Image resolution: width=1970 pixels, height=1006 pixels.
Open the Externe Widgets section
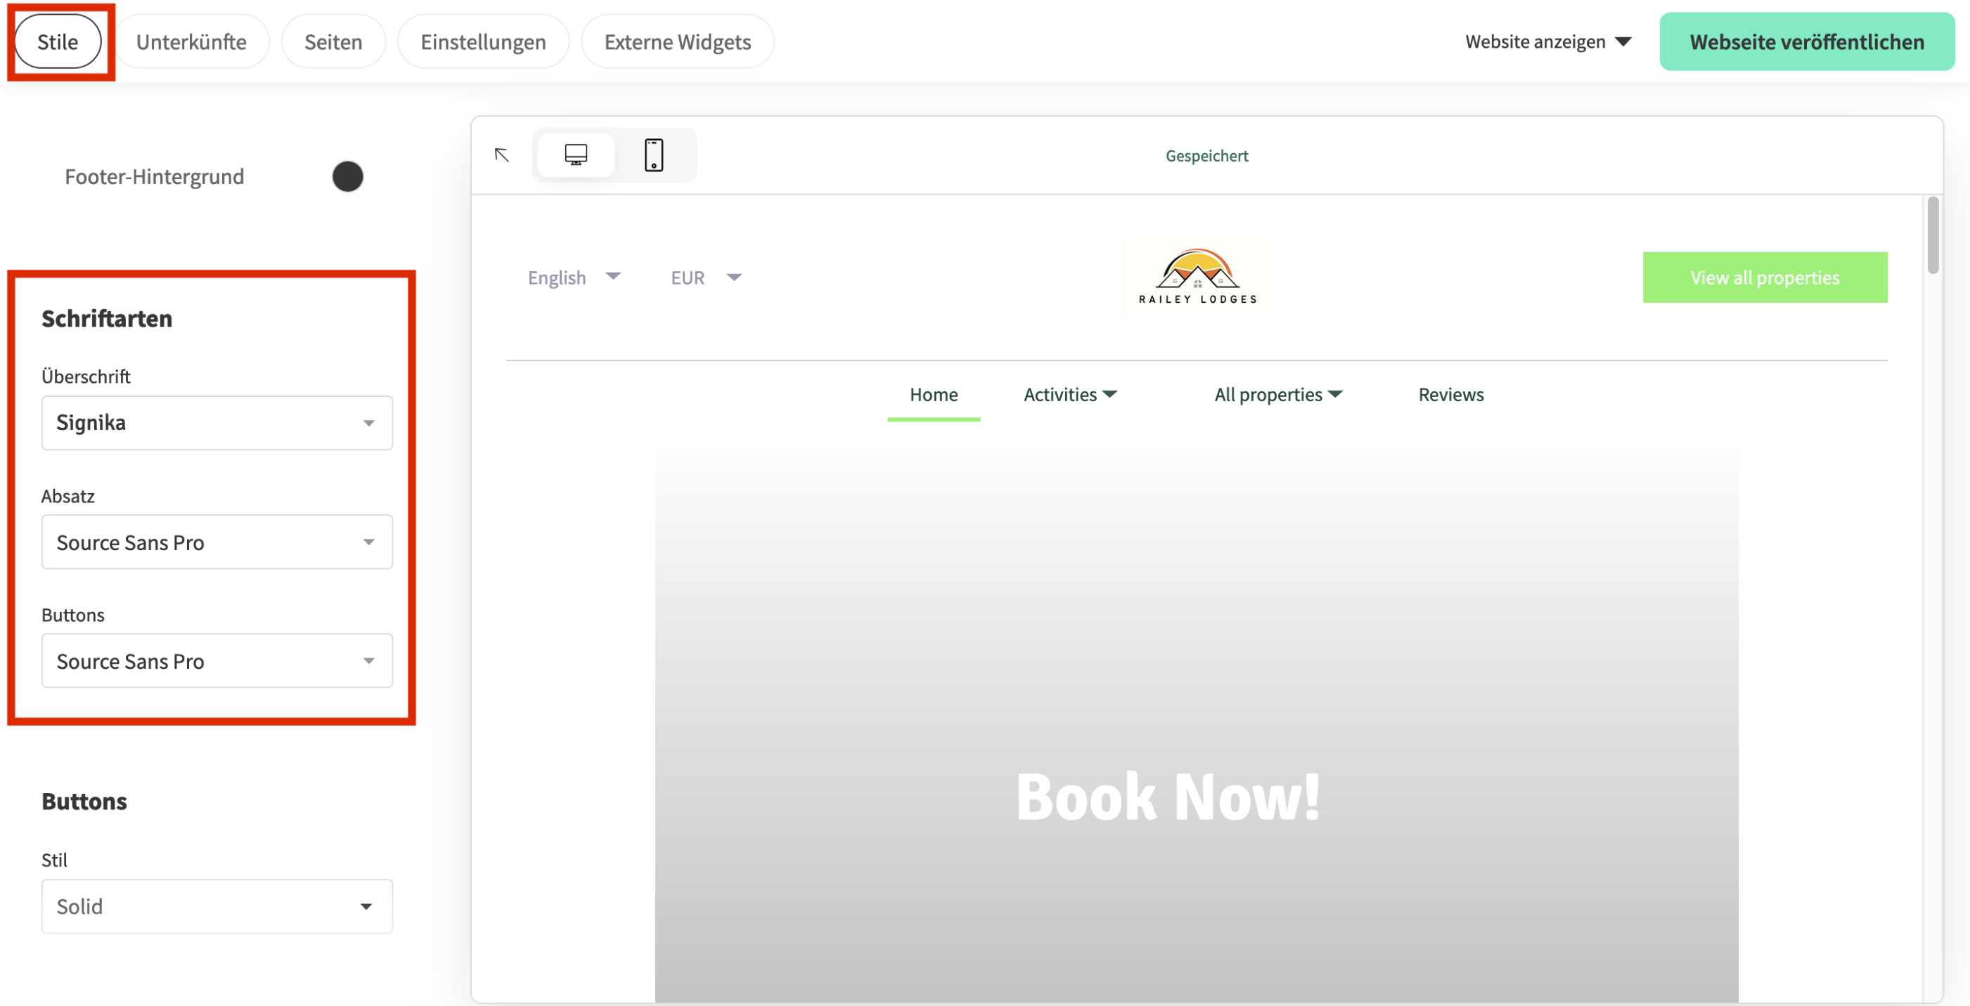pyautogui.click(x=677, y=41)
